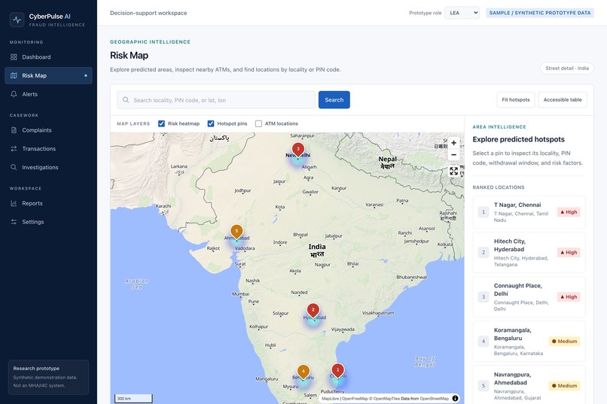This screenshot has width=607, height=404.
Task: Zoom in on the map with plus
Action: tap(453, 143)
